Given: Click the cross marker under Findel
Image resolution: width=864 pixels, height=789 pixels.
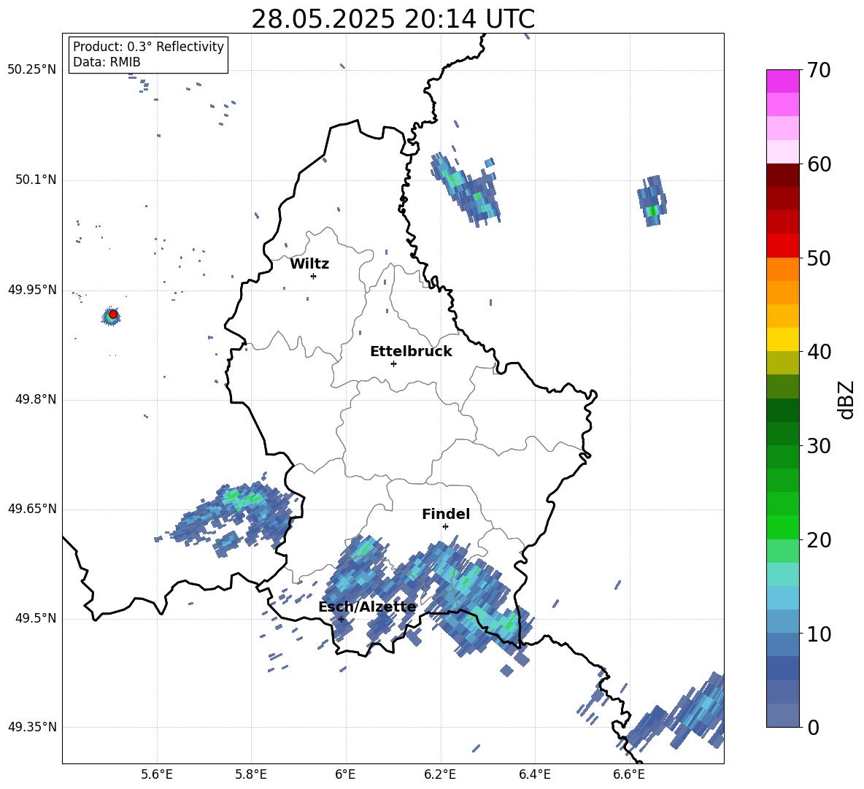Looking at the screenshot, I should tap(445, 527).
